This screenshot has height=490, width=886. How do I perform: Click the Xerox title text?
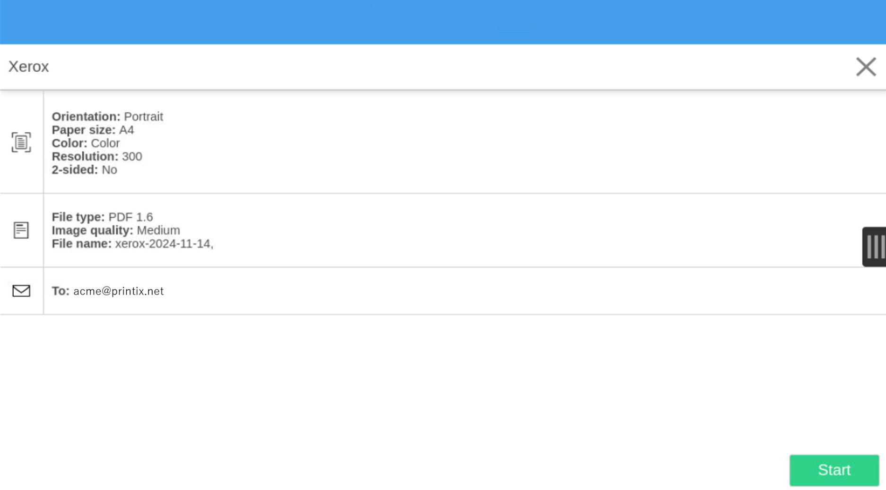[28, 67]
